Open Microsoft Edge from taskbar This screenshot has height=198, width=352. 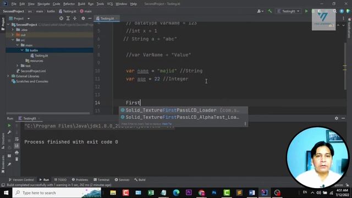(x=176, y=193)
